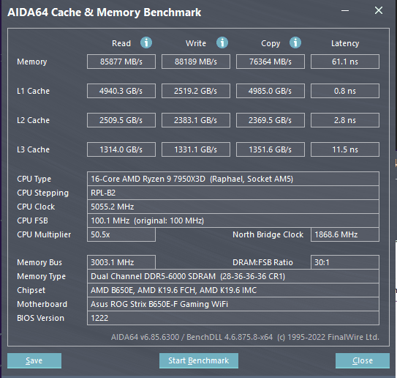Select L3 Cache Read 1314.0 GB/s
397x378 pixels.
coord(121,149)
